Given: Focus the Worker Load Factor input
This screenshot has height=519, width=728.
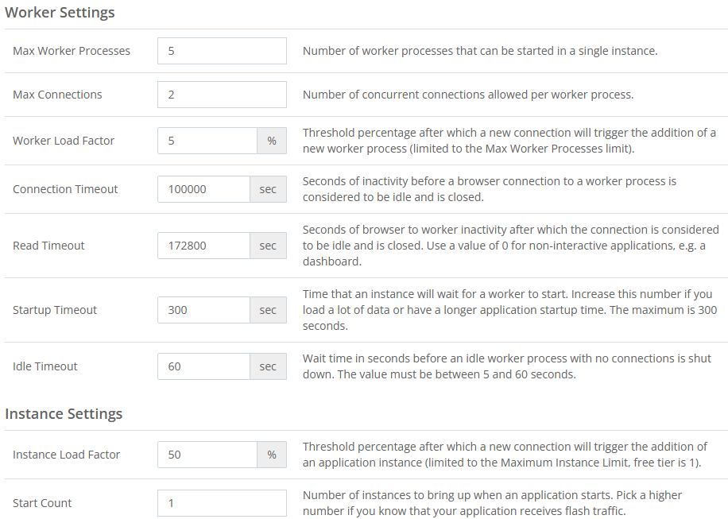Looking at the screenshot, I should point(207,141).
